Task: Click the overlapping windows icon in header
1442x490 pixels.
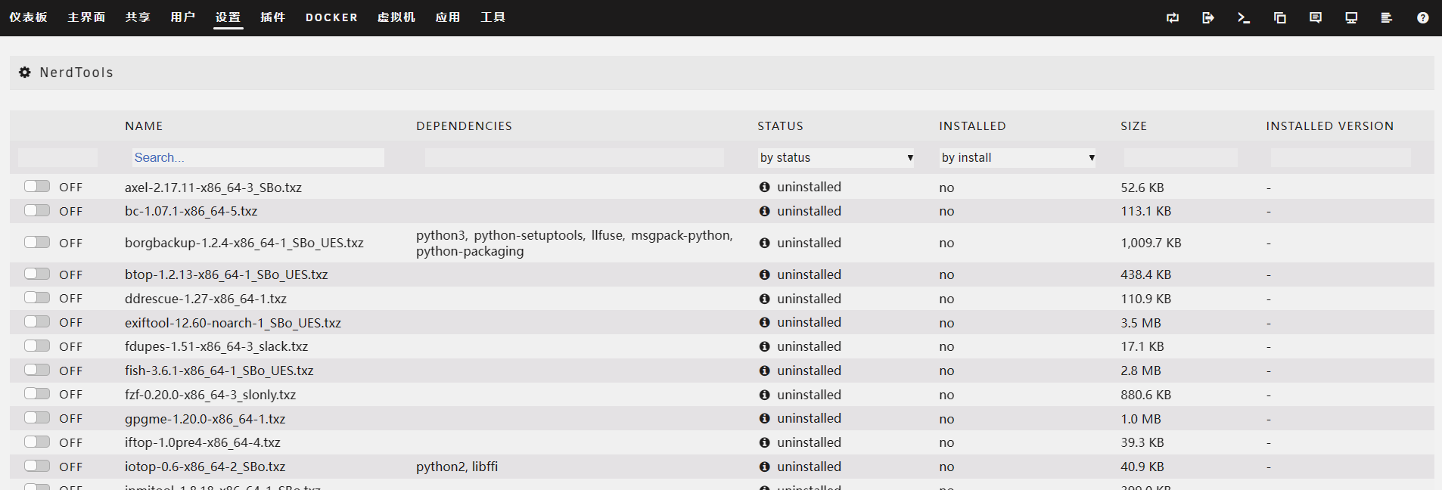Action: (1279, 17)
